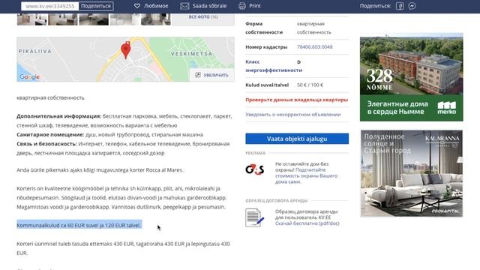Screen dimensions: 480x270
Task: Click the printer icon
Action: [x=242, y=6]
